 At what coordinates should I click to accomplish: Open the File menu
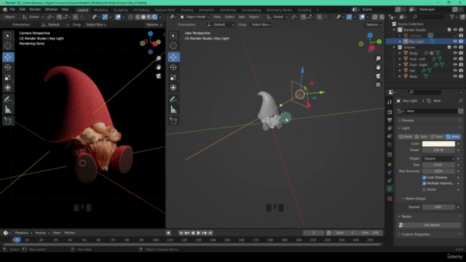(x=12, y=9)
